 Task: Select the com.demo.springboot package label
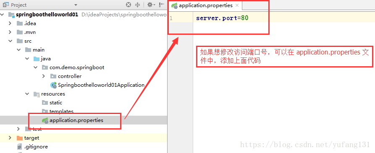click(77, 67)
